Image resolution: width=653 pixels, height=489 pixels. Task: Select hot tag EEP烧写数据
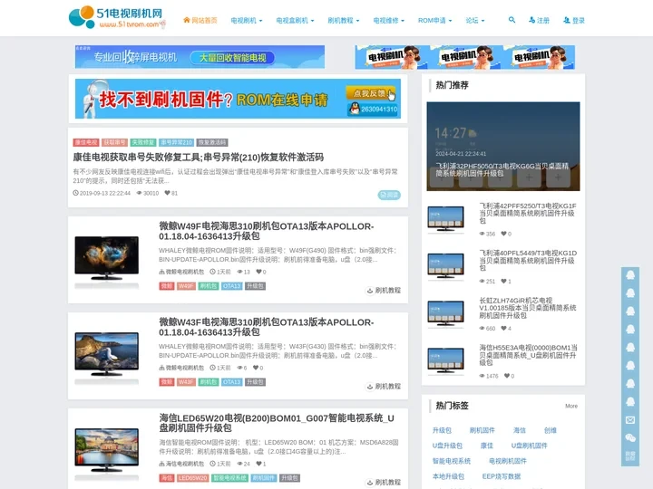pos(502,476)
